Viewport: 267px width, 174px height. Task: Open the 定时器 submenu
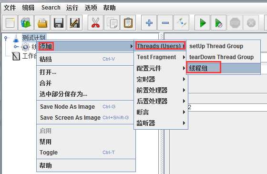click(161, 79)
